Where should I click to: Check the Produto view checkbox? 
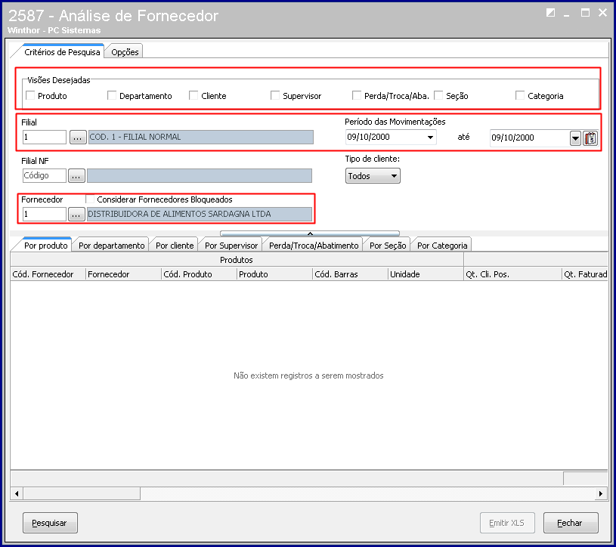pos(30,95)
